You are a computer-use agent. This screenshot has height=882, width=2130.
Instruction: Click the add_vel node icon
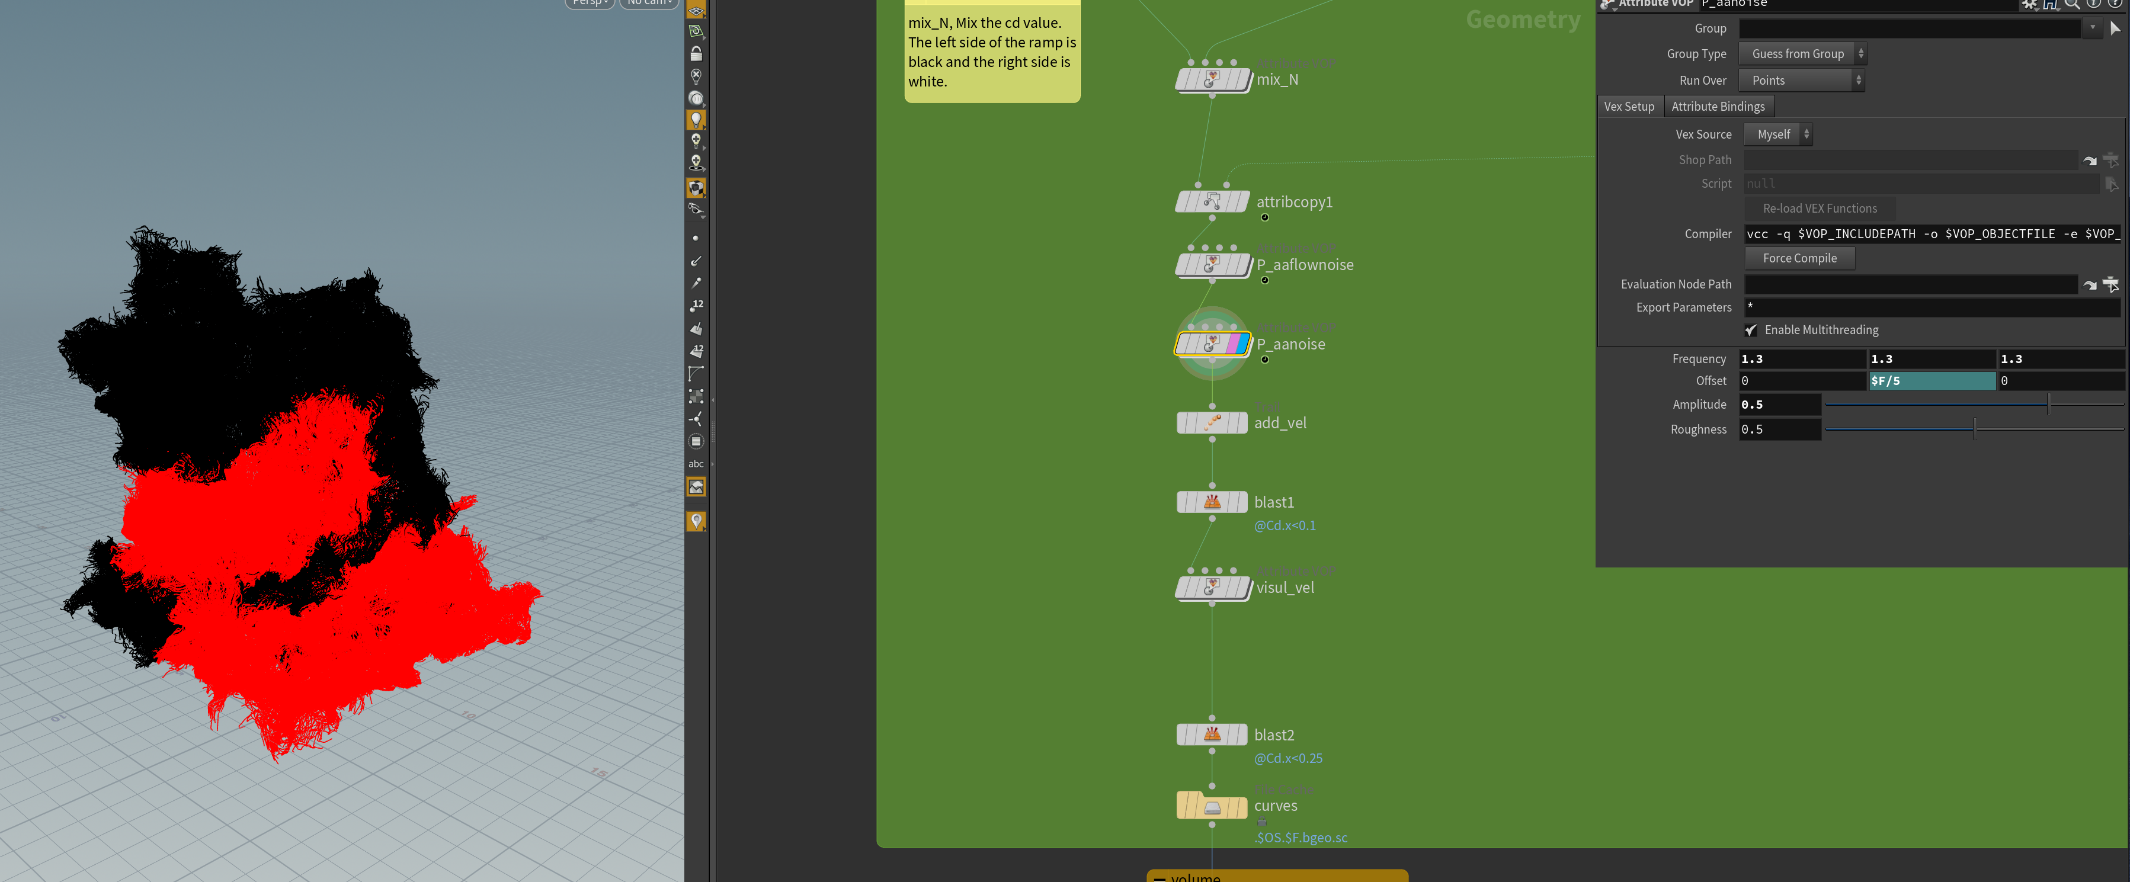click(1212, 422)
